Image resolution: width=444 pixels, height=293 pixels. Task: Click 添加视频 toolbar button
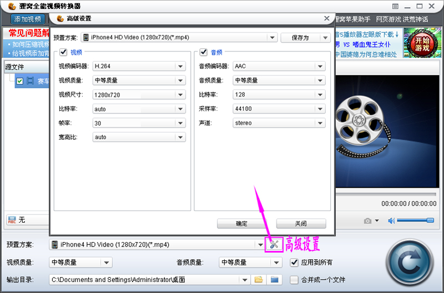coord(27,19)
